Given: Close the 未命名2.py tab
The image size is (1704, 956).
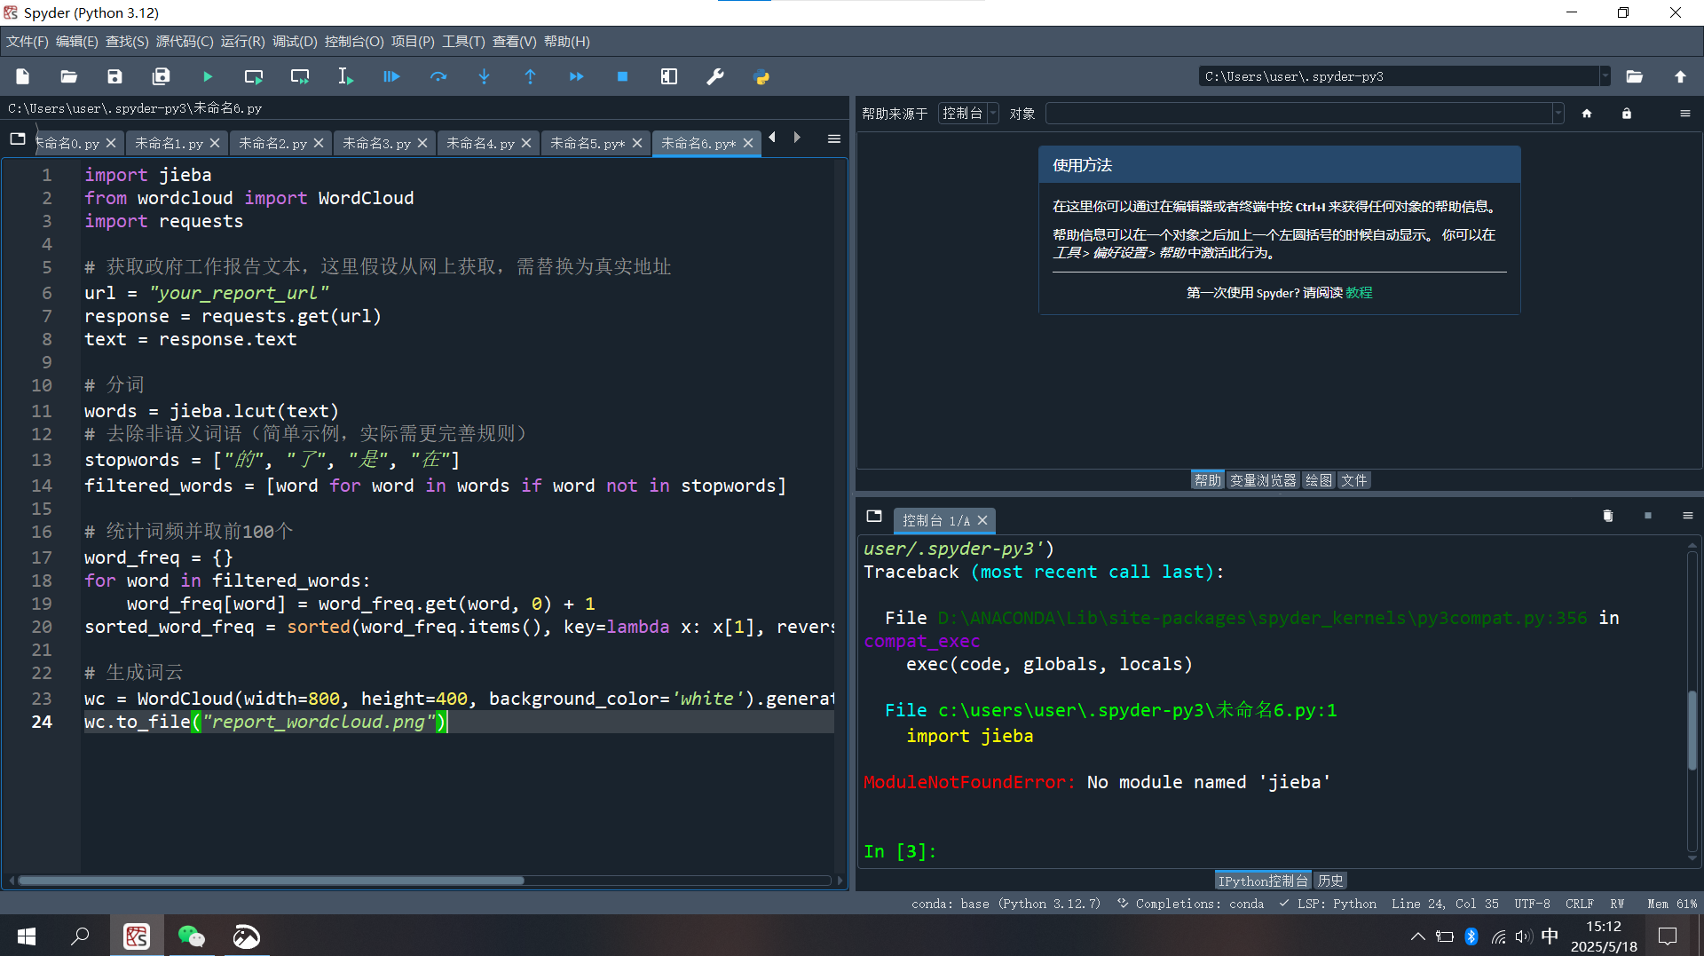Looking at the screenshot, I should click(319, 143).
